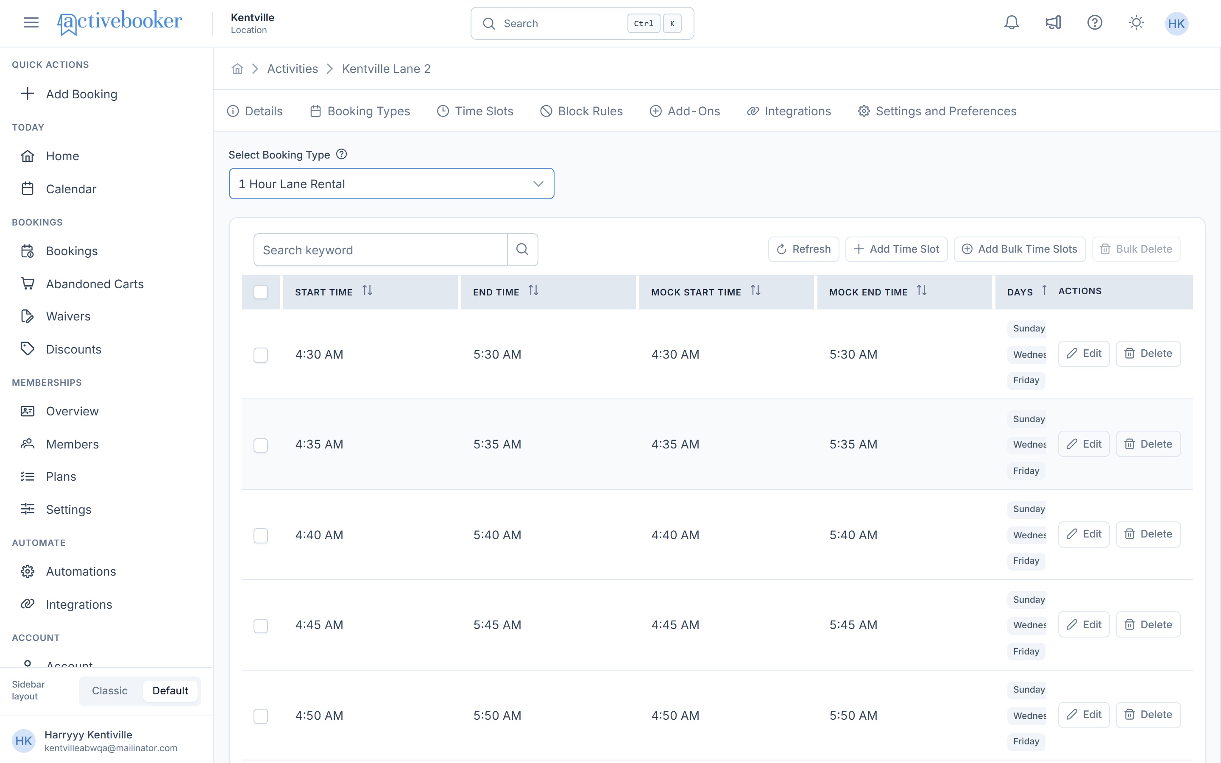Sort by Mock End Time column
This screenshot has width=1221, height=763.
[x=922, y=291]
